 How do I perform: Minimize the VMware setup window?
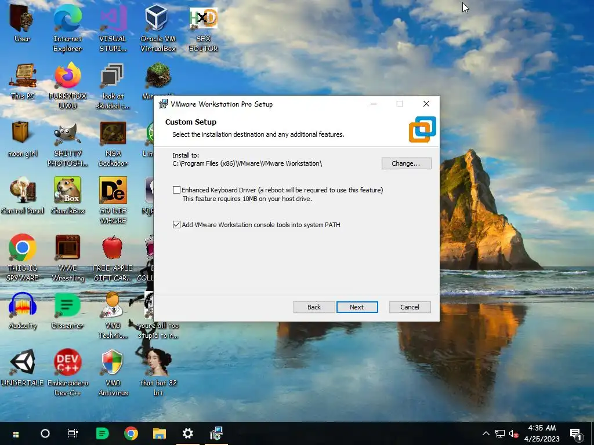pos(374,104)
